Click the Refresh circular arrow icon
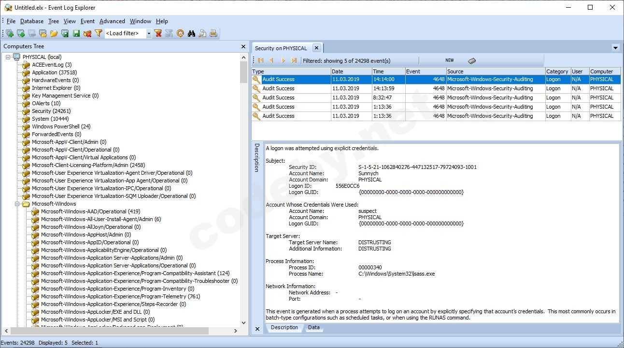The width and height of the screenshot is (624, 348). 180,33
